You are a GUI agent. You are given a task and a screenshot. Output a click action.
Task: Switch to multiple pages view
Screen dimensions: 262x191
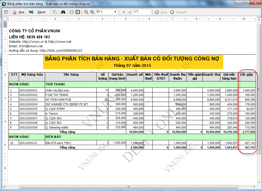pos(78,12)
